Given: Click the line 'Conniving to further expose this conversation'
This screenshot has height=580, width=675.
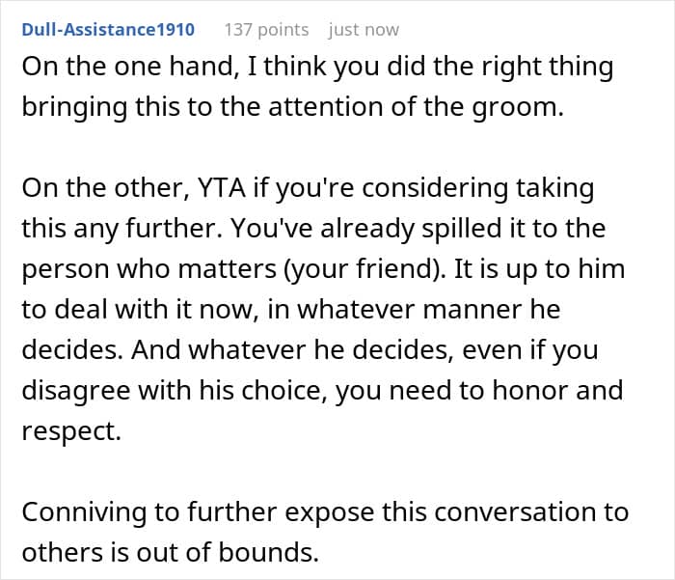Looking at the screenshot, I should click(x=325, y=512).
